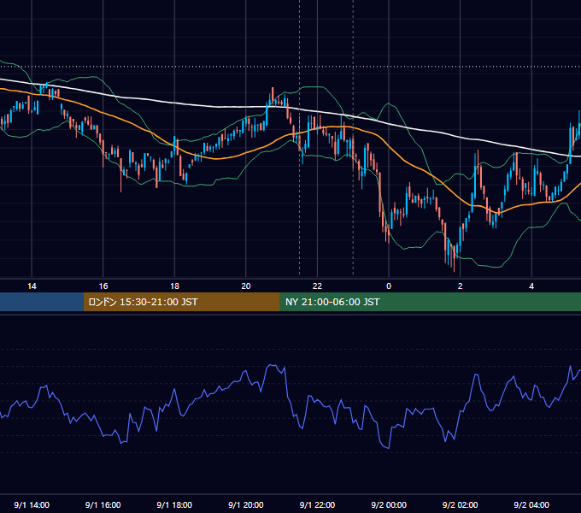The height and width of the screenshot is (513, 581).
Task: Click the 9/1 18:00 date label
Action: point(174,504)
